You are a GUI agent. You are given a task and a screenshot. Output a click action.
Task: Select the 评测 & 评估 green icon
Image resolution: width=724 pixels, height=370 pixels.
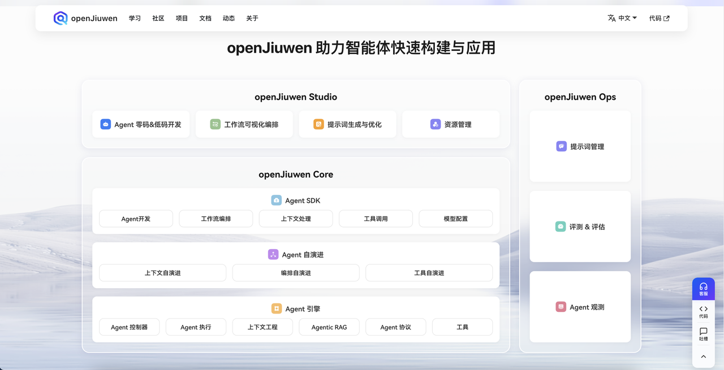[x=561, y=227]
